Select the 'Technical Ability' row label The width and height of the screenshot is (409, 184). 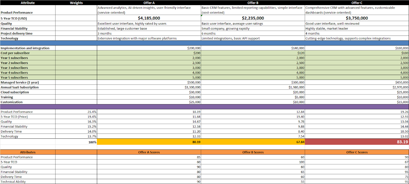pos(28,182)
